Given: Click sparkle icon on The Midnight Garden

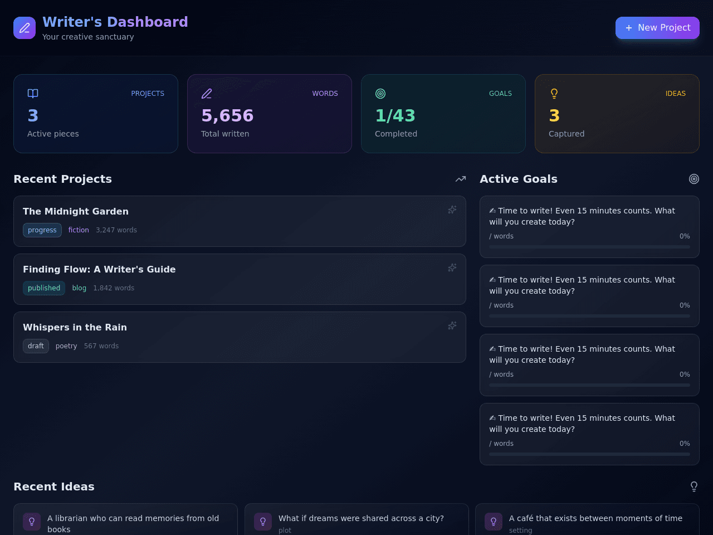Looking at the screenshot, I should coord(452,210).
